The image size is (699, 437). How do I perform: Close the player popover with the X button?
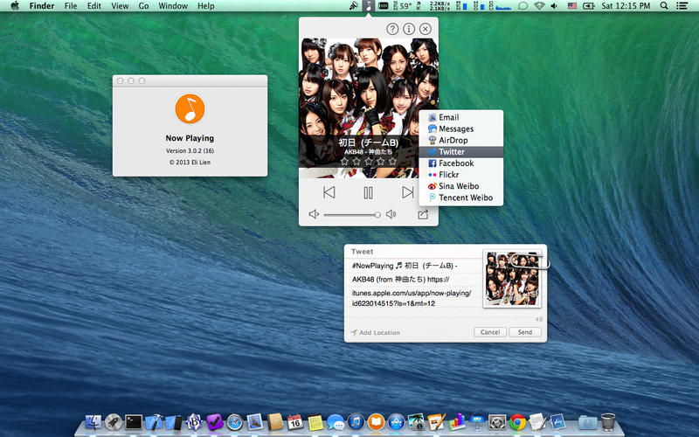tap(426, 29)
